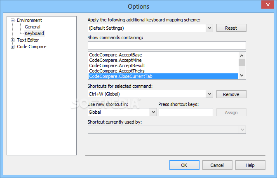Expand the Text Editor tree node

pyautogui.click(x=12, y=40)
